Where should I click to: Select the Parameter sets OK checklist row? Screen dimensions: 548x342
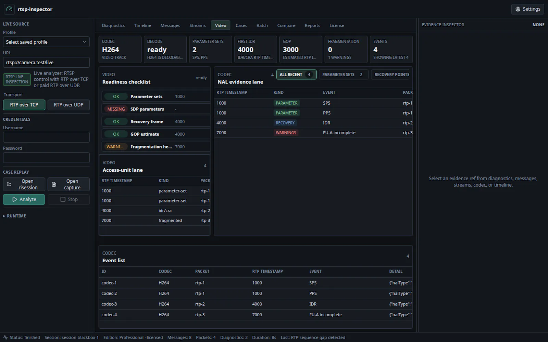coord(155,96)
